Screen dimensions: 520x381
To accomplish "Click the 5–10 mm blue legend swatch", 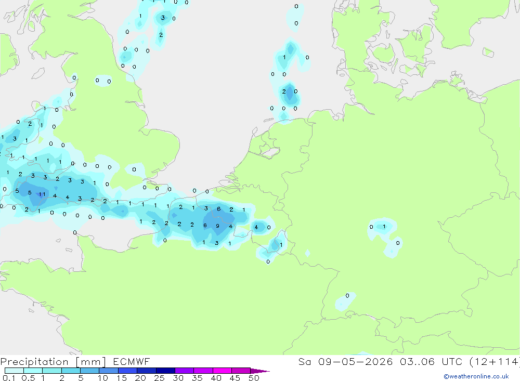I will pyautogui.click(x=90, y=371).
